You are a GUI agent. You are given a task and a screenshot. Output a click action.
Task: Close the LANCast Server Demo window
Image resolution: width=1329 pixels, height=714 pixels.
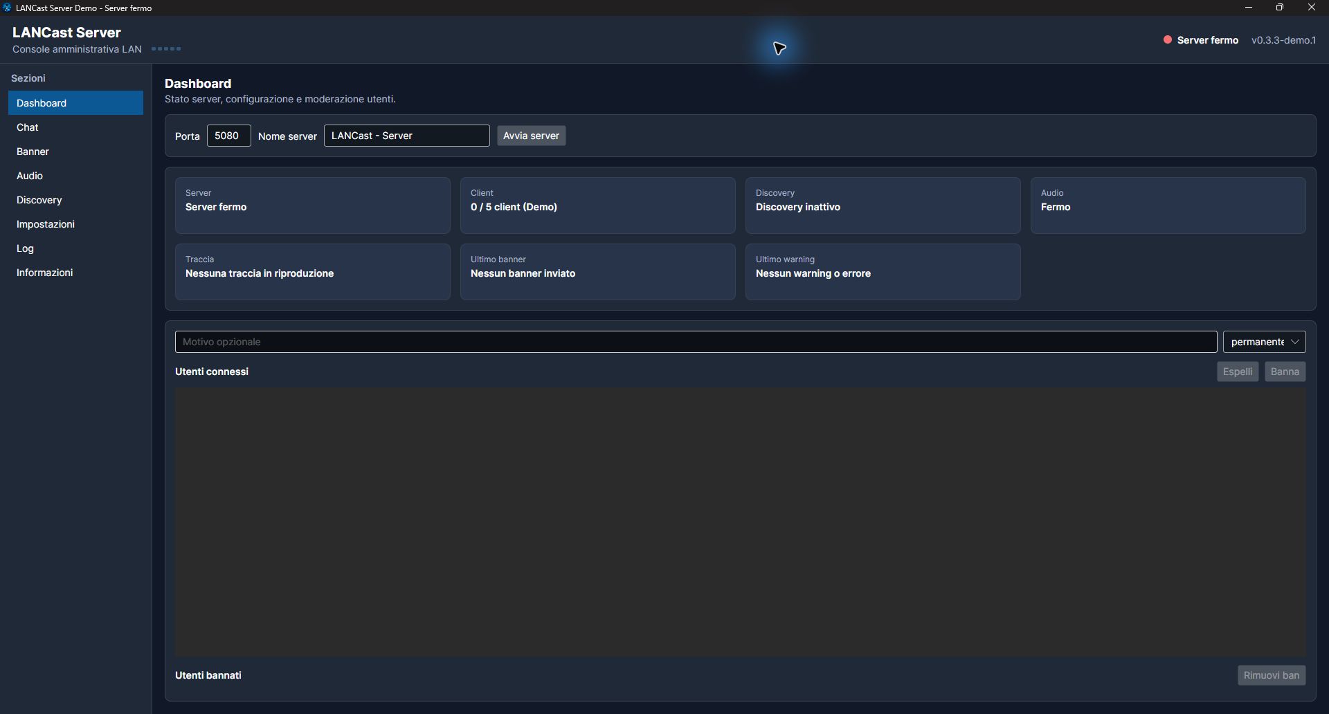click(1312, 8)
